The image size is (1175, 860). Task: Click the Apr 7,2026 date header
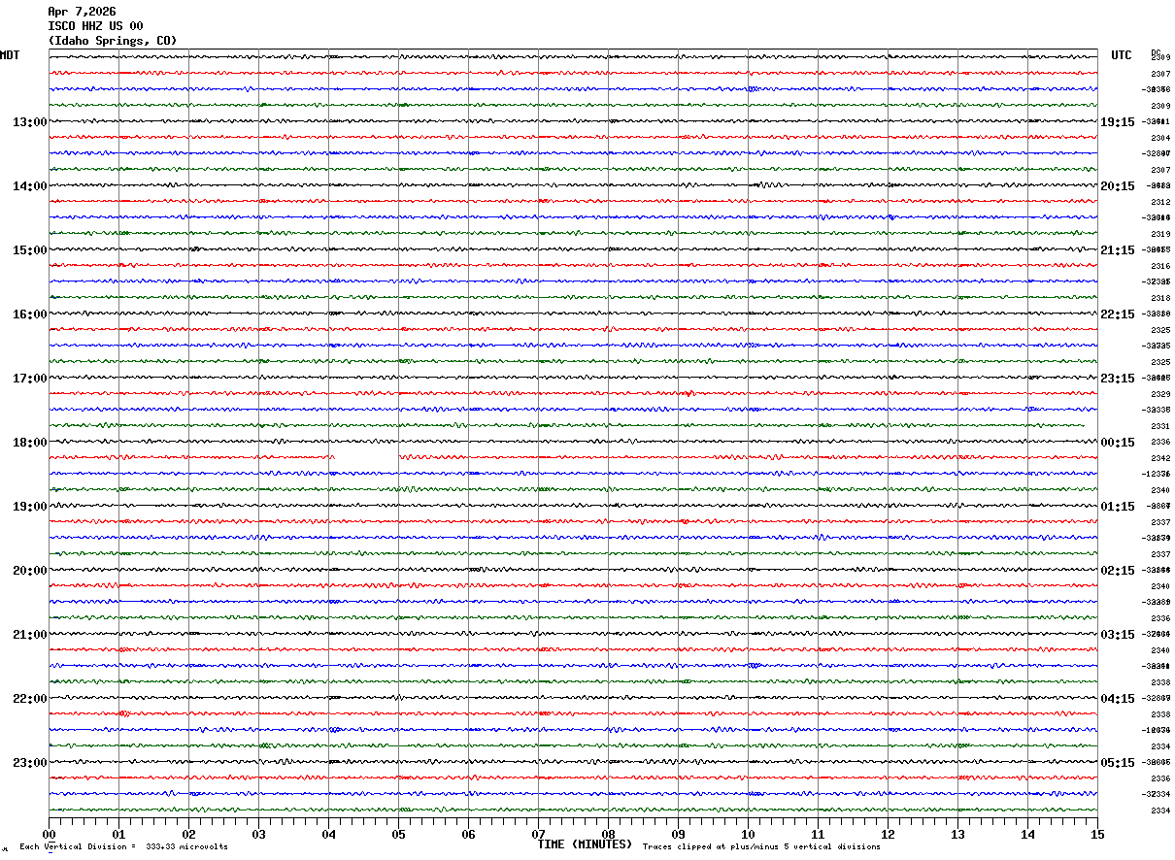(x=82, y=12)
